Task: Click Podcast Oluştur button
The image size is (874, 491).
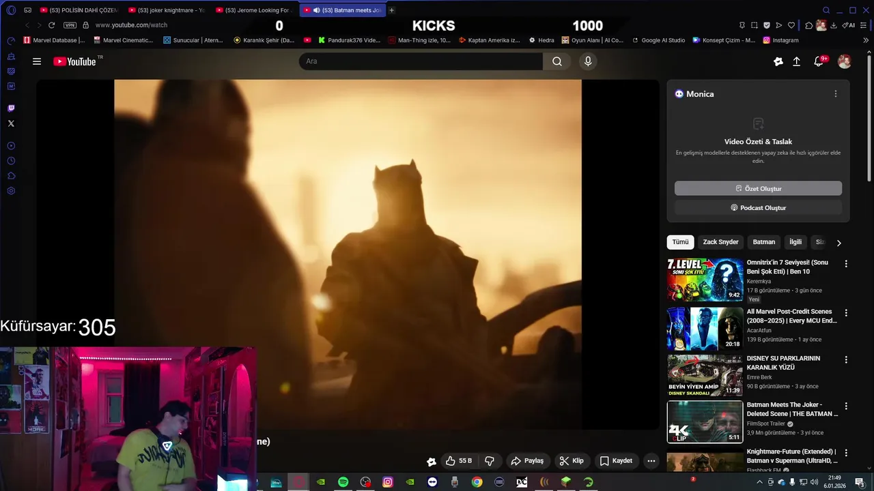Action: [x=758, y=207]
